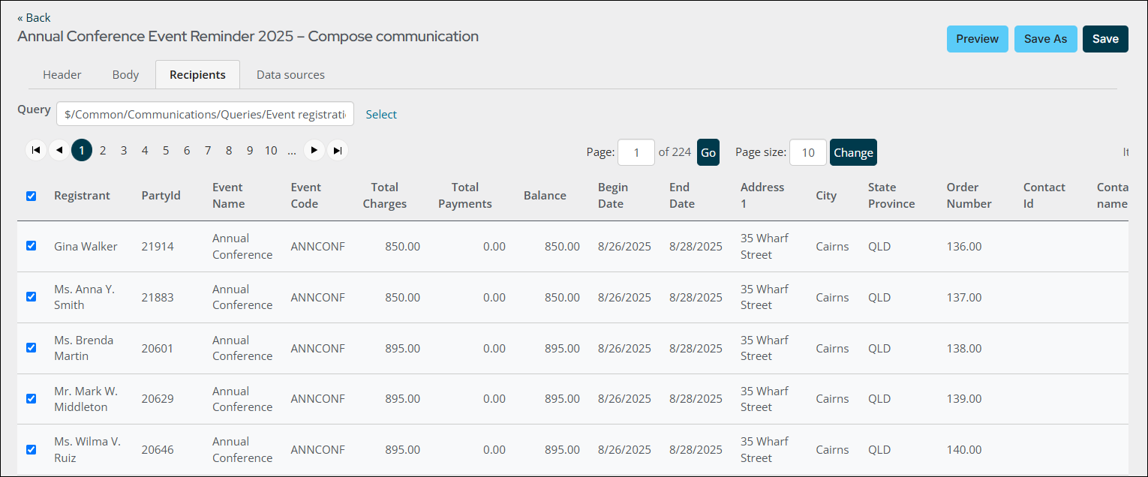This screenshot has width=1148, height=477.
Task: Uncheck Gina Walker's row checkbox
Action: click(31, 246)
